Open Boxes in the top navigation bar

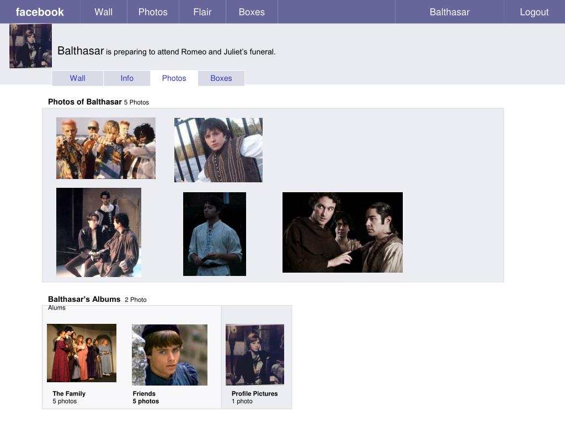click(252, 12)
